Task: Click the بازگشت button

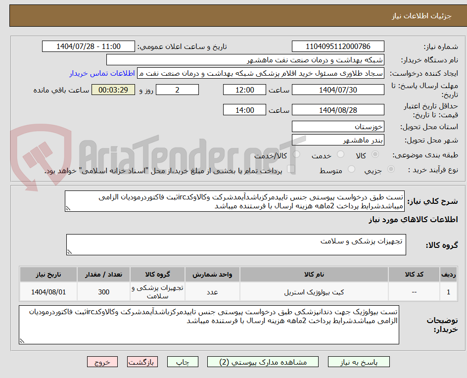Action: (x=142, y=362)
